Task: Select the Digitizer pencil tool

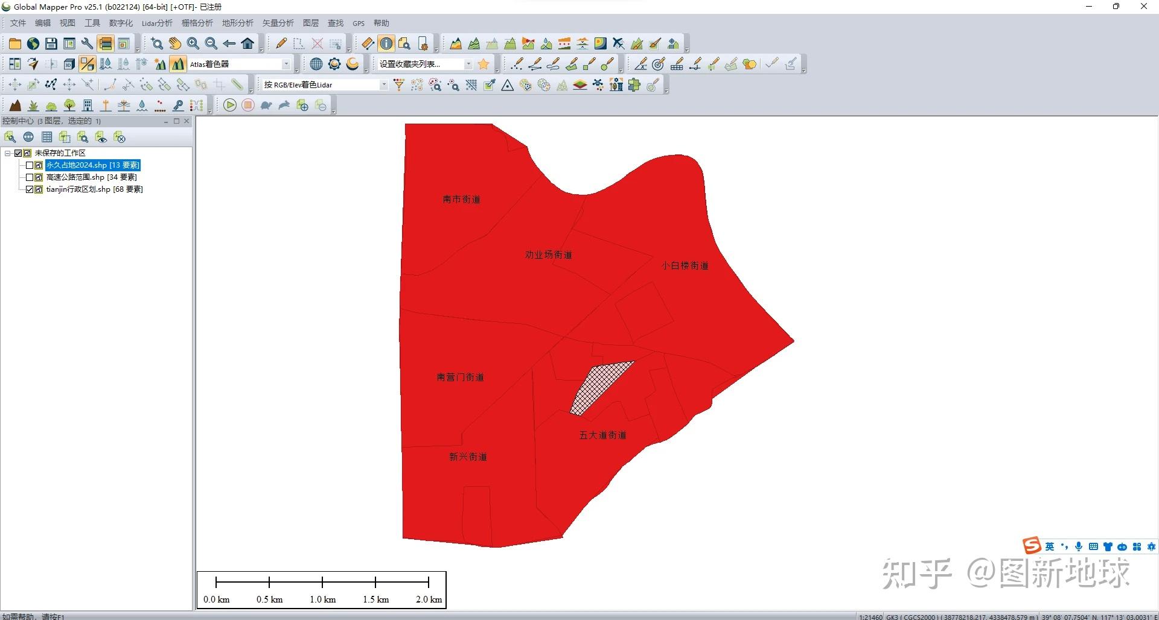Action: pos(281,43)
